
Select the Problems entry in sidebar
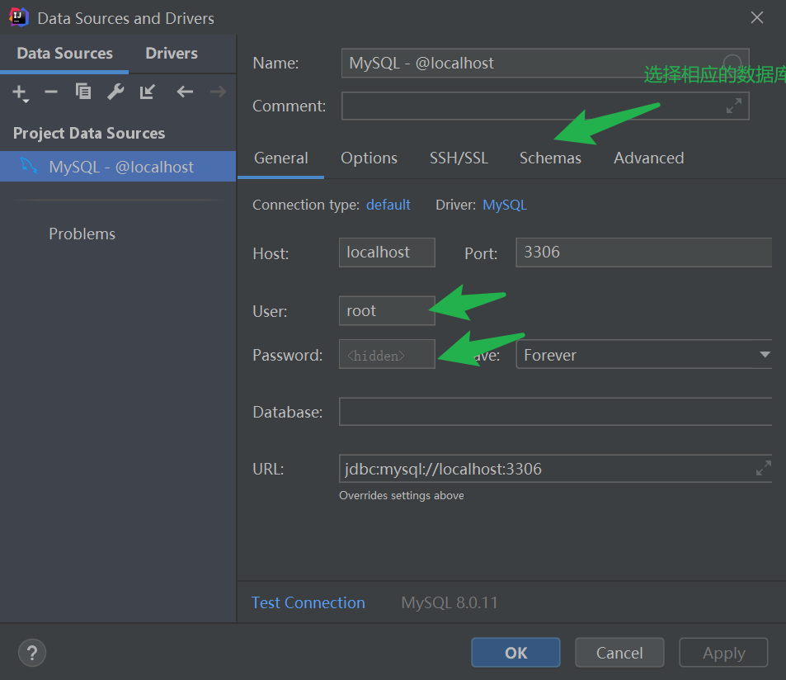pyautogui.click(x=82, y=234)
